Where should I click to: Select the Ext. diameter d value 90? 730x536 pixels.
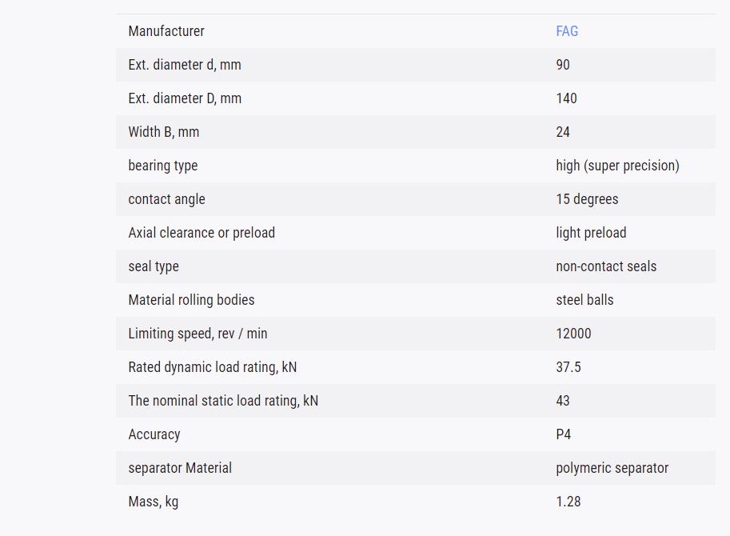(x=562, y=65)
